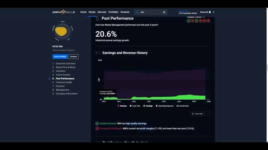Click the 'NYSE:WM' ticker label

(57, 46)
